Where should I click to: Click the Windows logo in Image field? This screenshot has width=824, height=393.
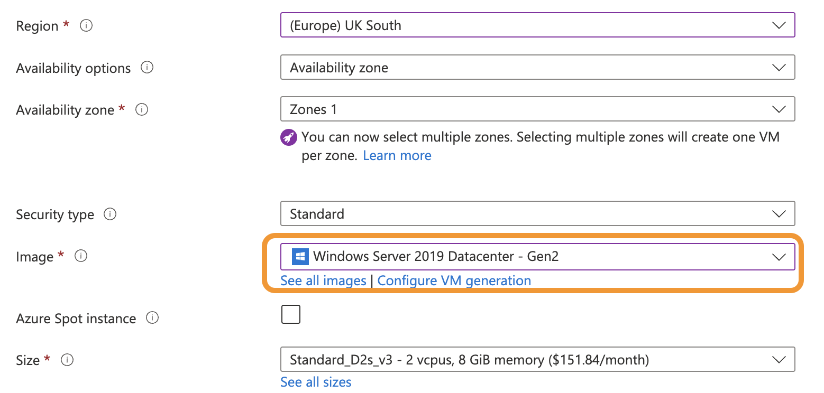300,257
